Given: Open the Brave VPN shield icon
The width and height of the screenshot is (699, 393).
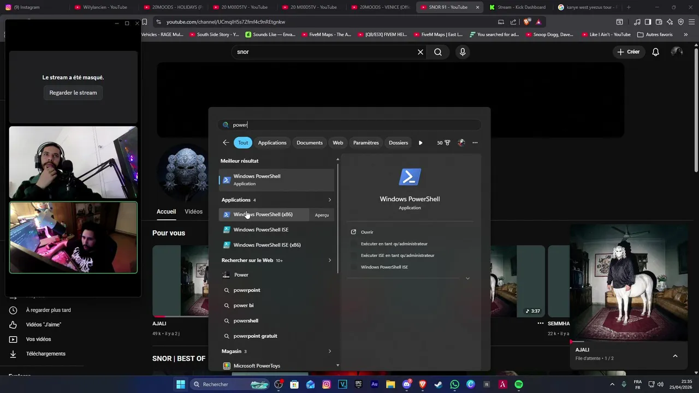Looking at the screenshot, I should tap(680, 22).
